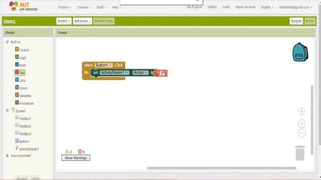Zoom in with the plus icon

tap(302, 123)
